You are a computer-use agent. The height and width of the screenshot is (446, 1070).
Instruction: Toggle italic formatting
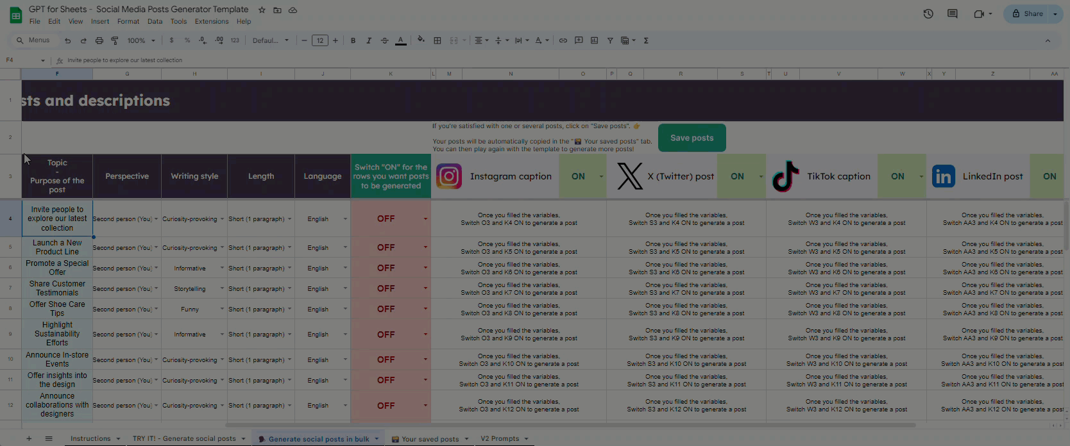(x=369, y=40)
